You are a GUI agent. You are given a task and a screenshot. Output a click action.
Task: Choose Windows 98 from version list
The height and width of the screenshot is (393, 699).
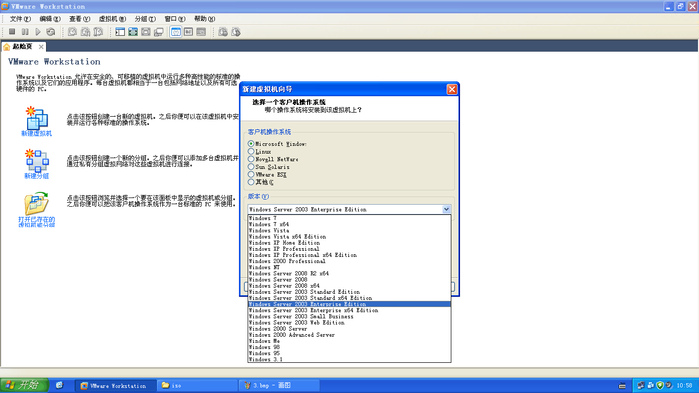(349, 347)
